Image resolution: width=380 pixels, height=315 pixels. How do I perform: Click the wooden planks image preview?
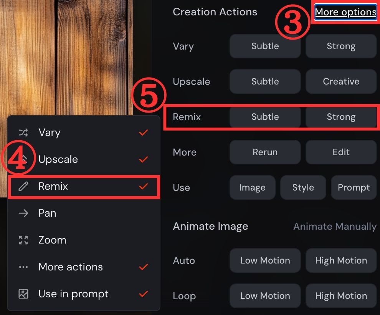[x=66, y=58]
